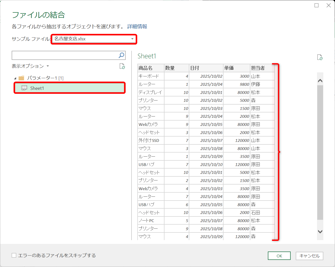Collapse the パラメーター1 tree node
This screenshot has width=335, height=267.
[x=15, y=78]
